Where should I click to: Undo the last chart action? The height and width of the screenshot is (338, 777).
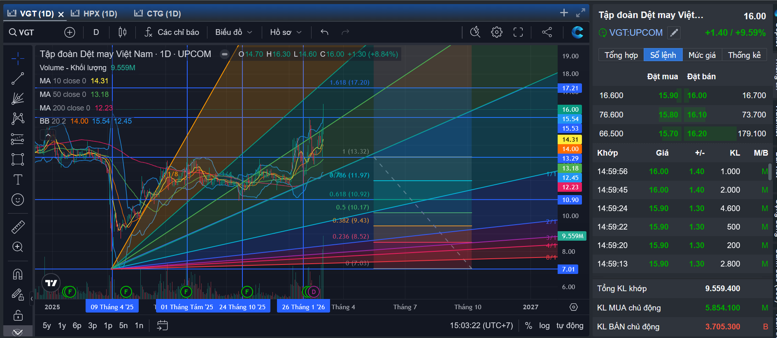click(324, 32)
